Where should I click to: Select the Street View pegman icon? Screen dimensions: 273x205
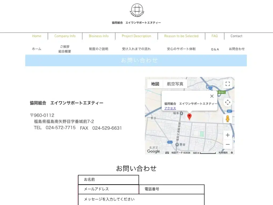click(x=228, y=119)
